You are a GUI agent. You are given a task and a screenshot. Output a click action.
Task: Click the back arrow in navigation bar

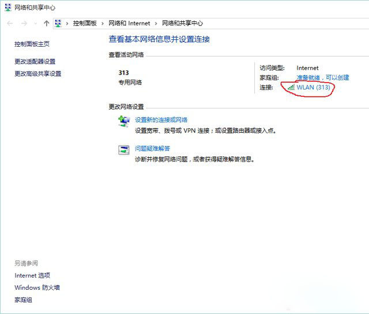(10, 23)
